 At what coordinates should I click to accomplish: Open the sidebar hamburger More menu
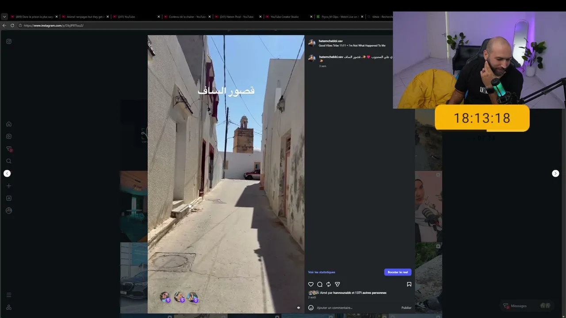point(8,295)
